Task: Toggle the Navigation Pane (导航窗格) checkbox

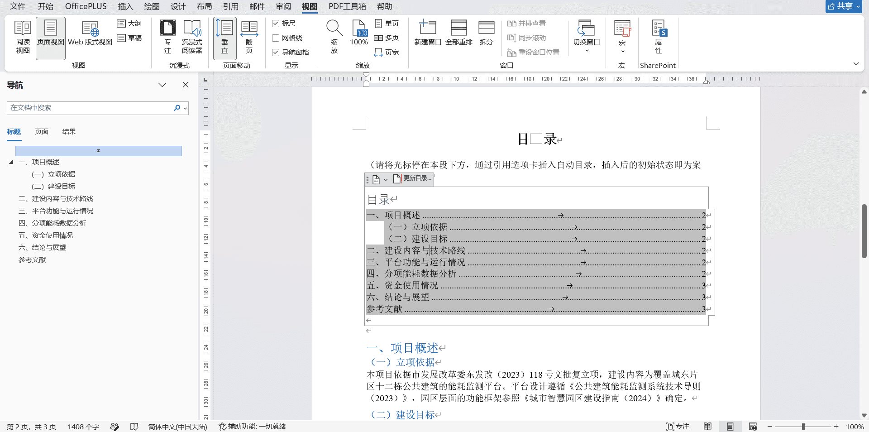Action: pyautogui.click(x=291, y=53)
